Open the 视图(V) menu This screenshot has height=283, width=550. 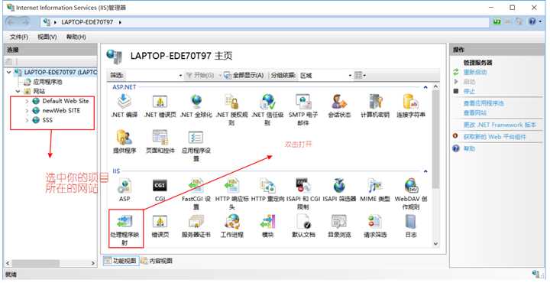47,37
